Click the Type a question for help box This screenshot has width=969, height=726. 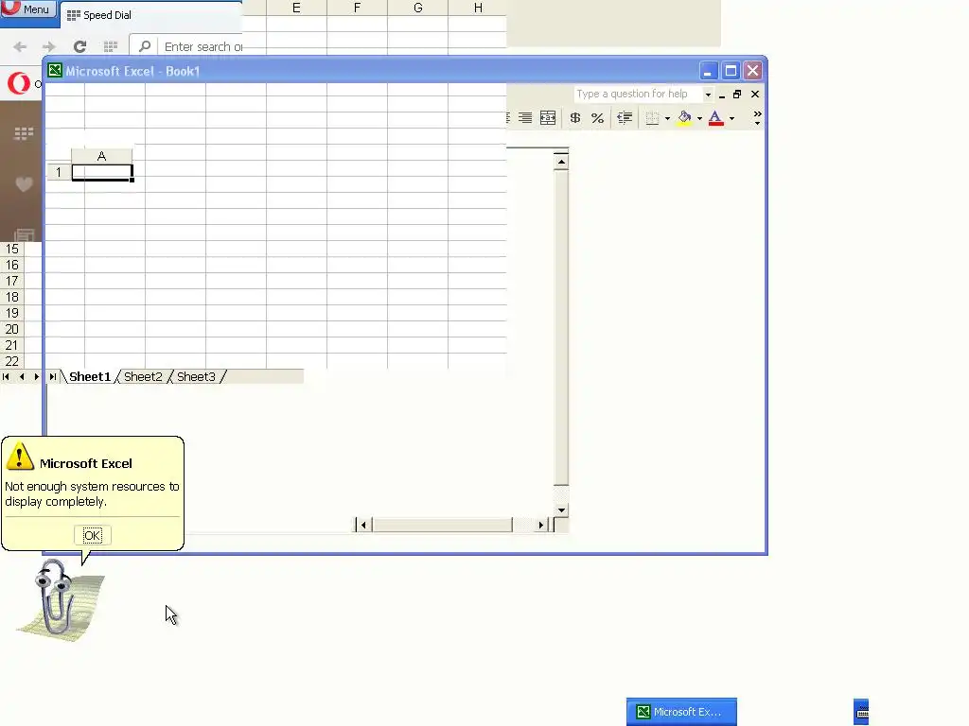click(x=639, y=94)
